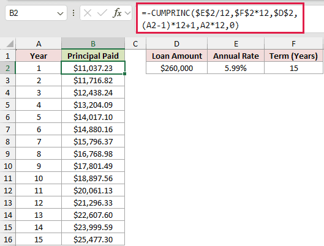Select cell with $14,017.10
324x246 pixels.
click(93, 117)
